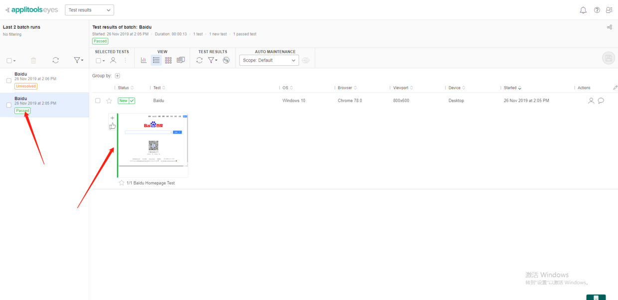Sort by the Viewport column
Image resolution: width=618 pixels, height=300 pixels.
coord(403,88)
